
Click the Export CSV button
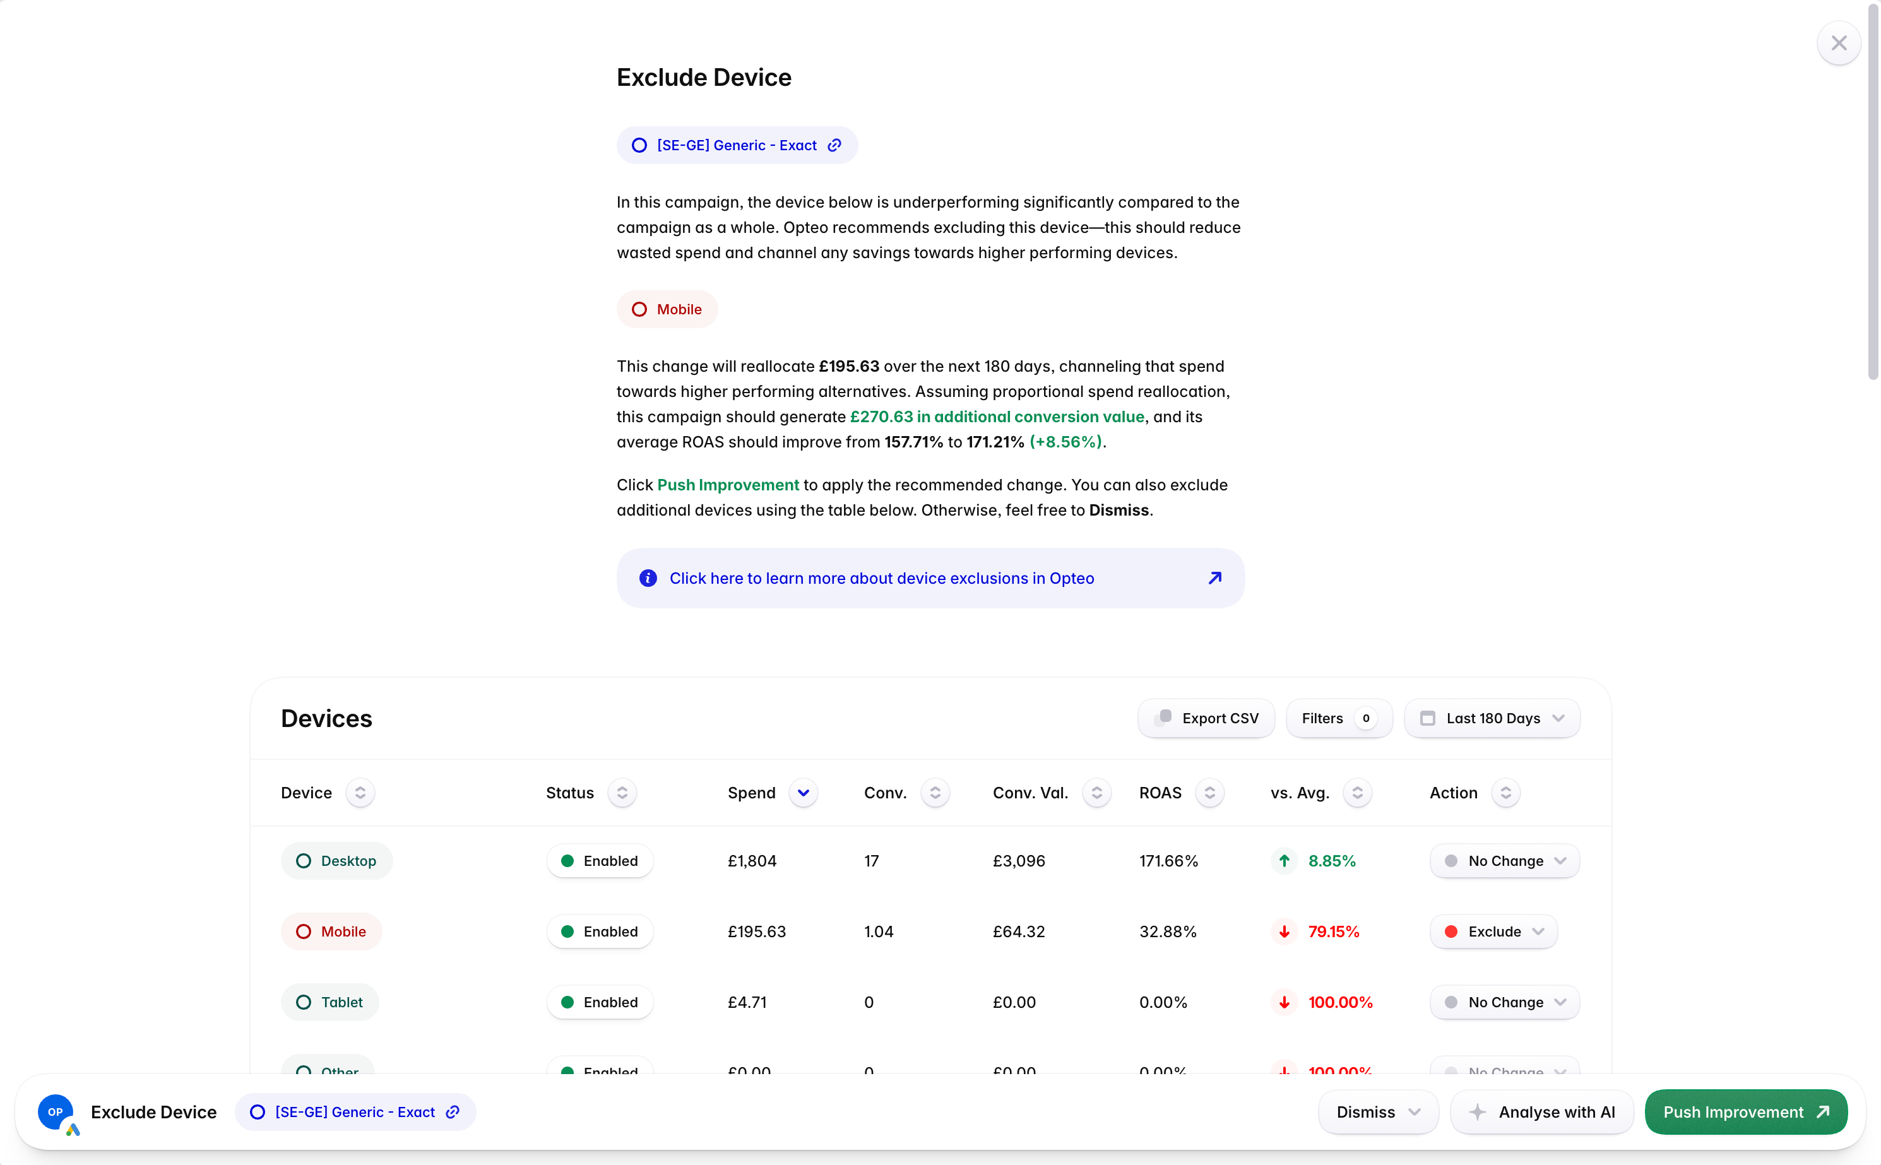pos(1206,718)
